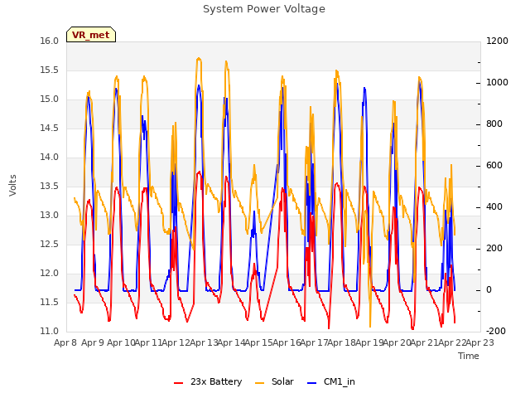Click the -200 right axis value
530x398 pixels.
[x=496, y=332]
